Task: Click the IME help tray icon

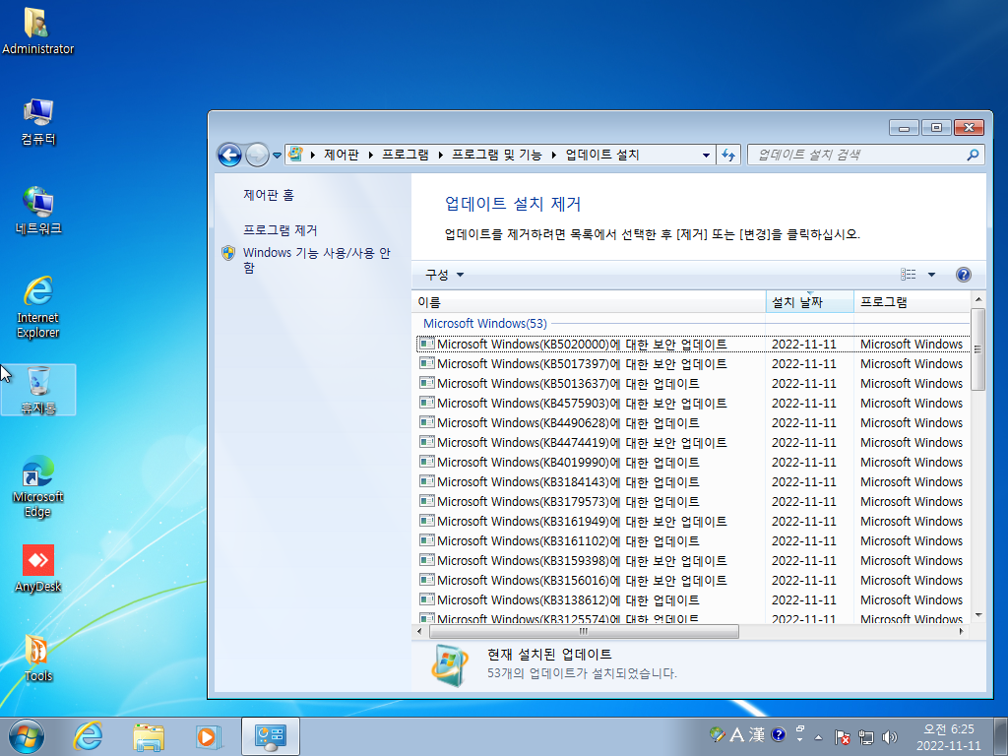Action: (x=778, y=734)
